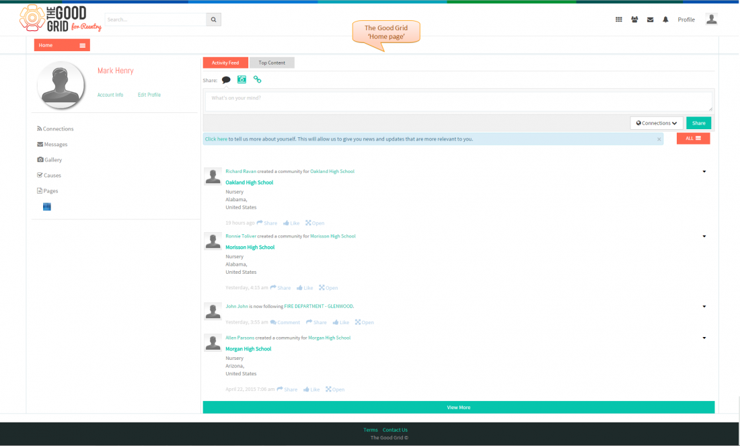The height and width of the screenshot is (446, 740).
Task: Click John John's avatar in the feed
Action: click(213, 311)
